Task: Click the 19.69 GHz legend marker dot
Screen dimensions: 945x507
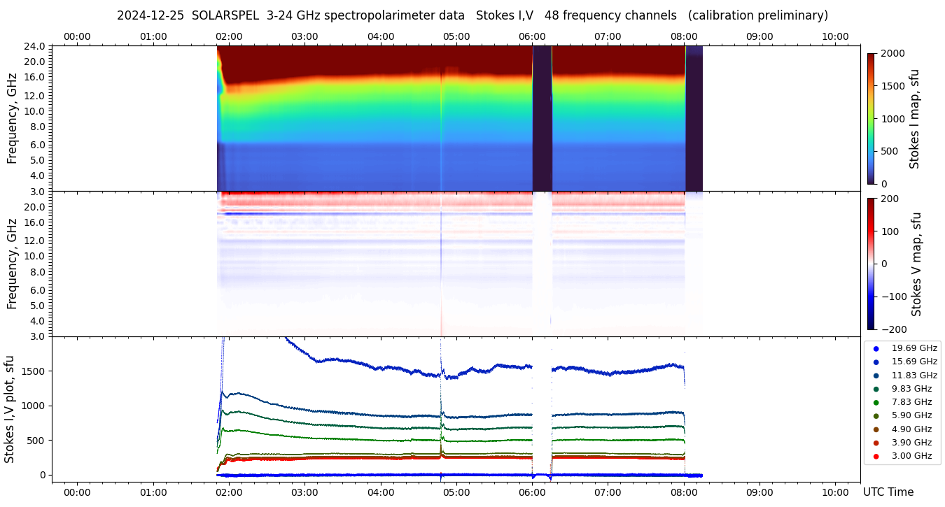Action: pos(876,348)
